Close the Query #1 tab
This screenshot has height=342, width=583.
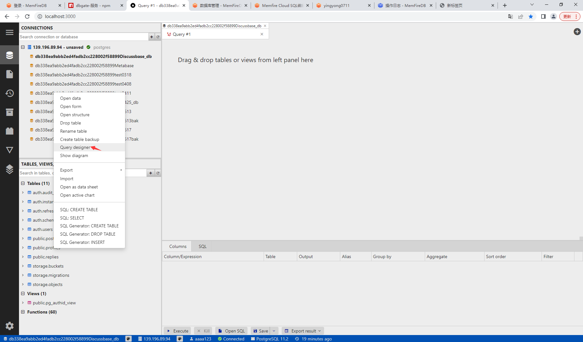coord(262,34)
